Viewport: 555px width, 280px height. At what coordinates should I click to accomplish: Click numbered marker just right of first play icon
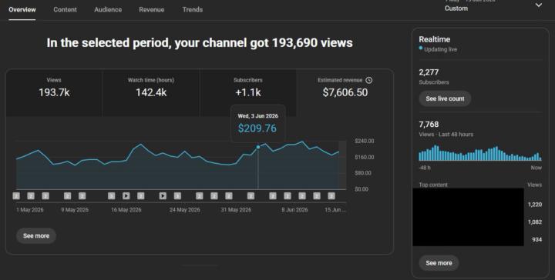(x=141, y=196)
